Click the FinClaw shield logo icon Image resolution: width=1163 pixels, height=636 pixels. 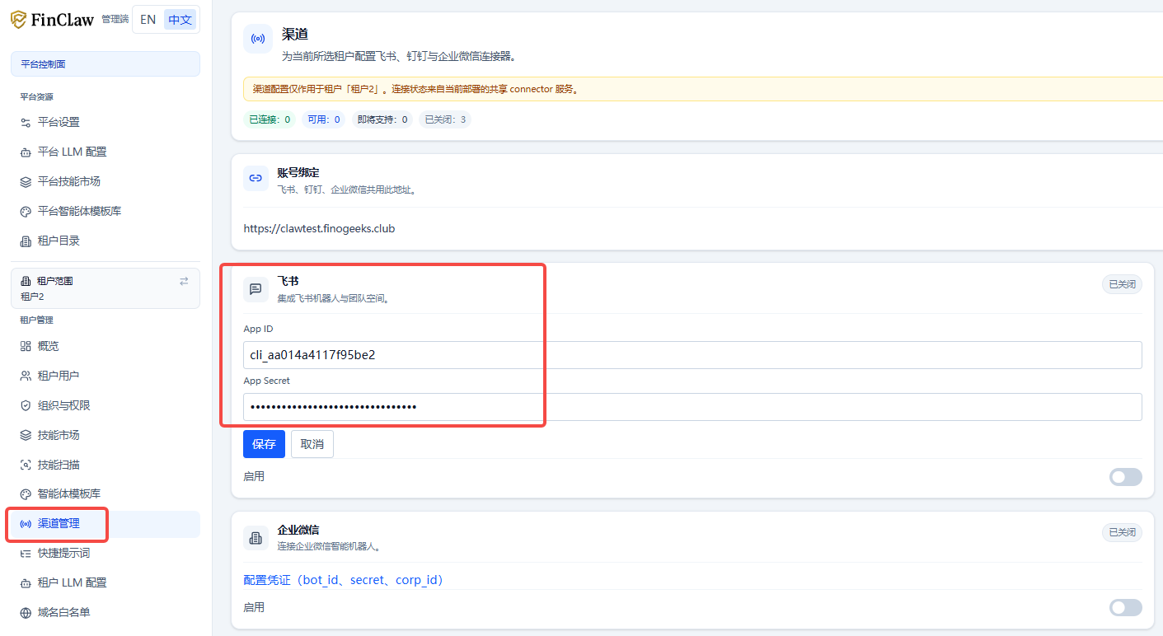pyautogui.click(x=18, y=19)
